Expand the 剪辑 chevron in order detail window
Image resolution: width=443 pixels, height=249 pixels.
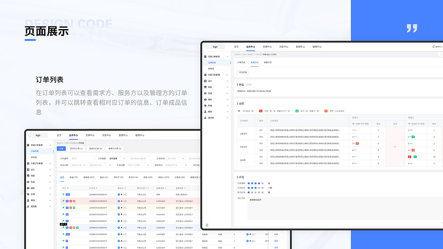(227, 105)
